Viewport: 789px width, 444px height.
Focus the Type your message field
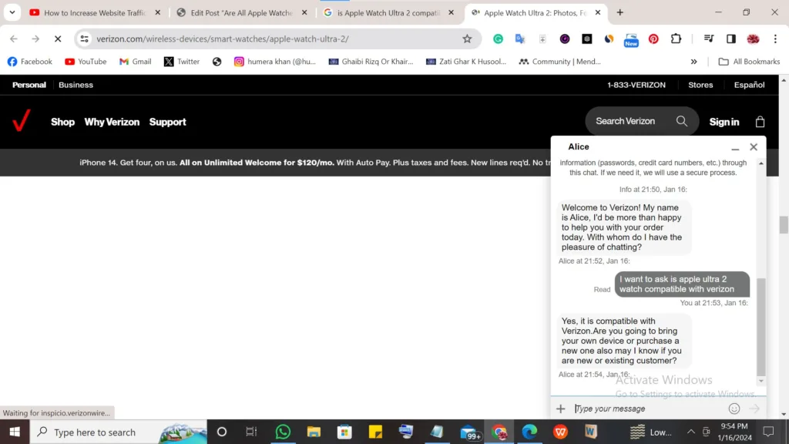[649, 409]
